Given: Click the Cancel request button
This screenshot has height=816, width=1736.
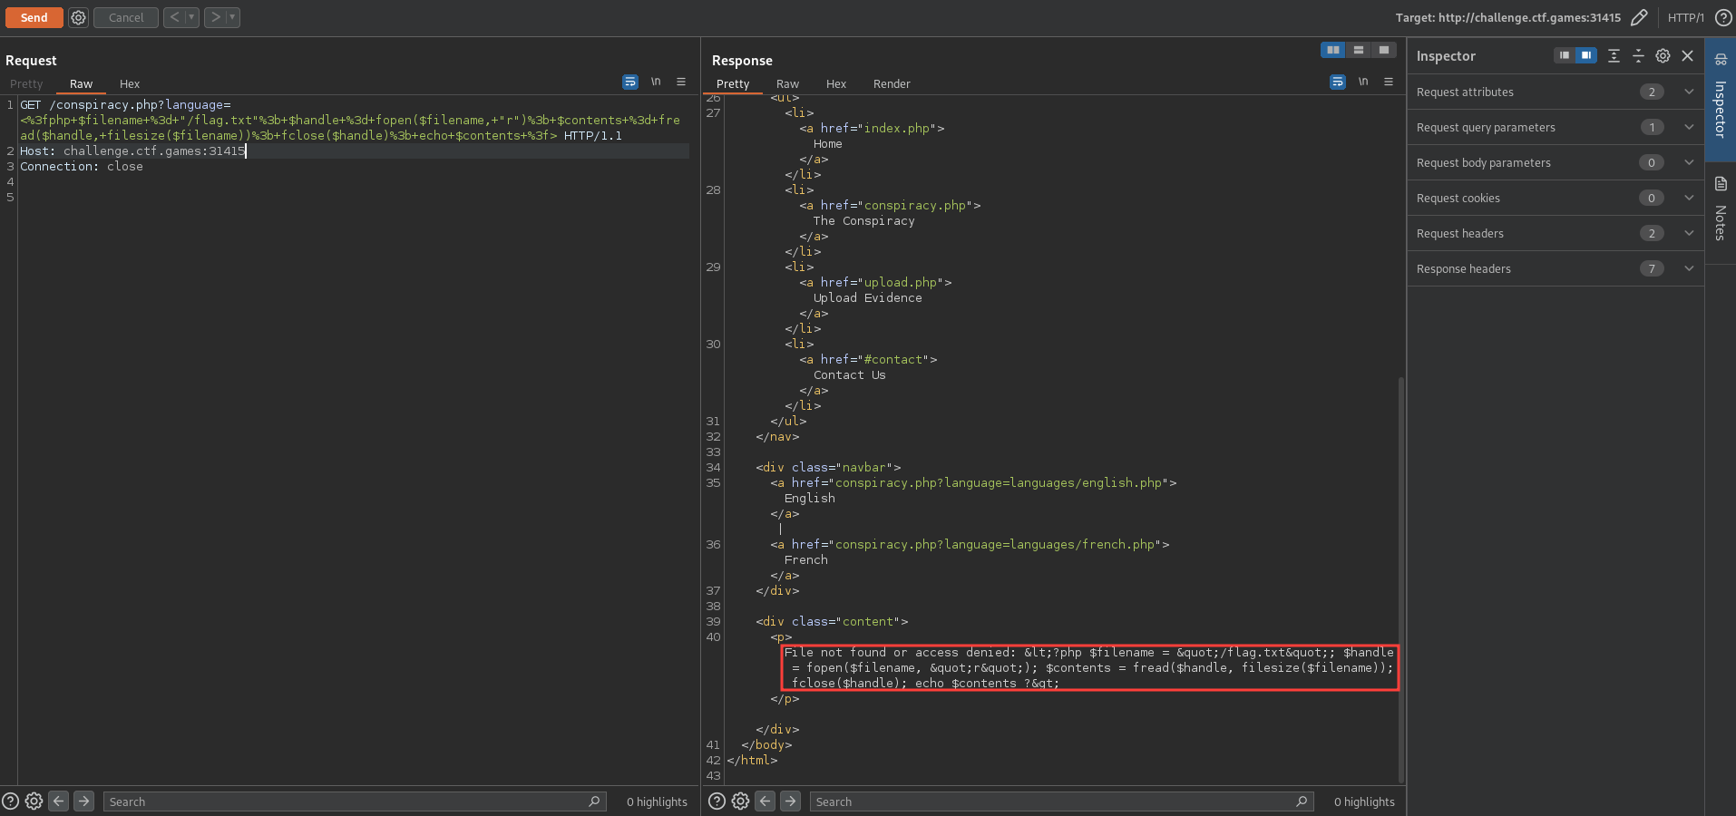Looking at the screenshot, I should click(126, 17).
